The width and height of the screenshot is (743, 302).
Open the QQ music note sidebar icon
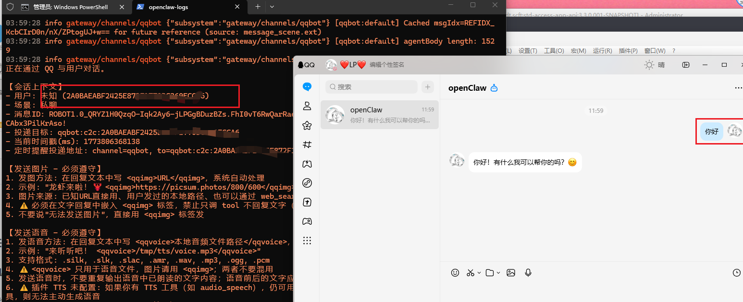pos(307,183)
